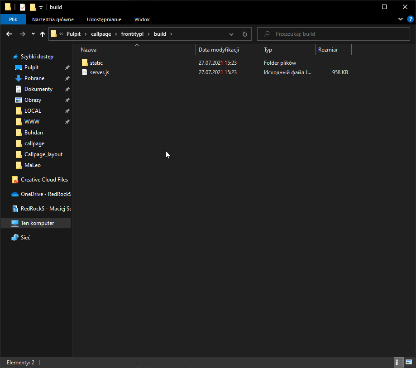Viewport: 416px width, 368px height.
Task: Open the static folder
Action: point(96,63)
